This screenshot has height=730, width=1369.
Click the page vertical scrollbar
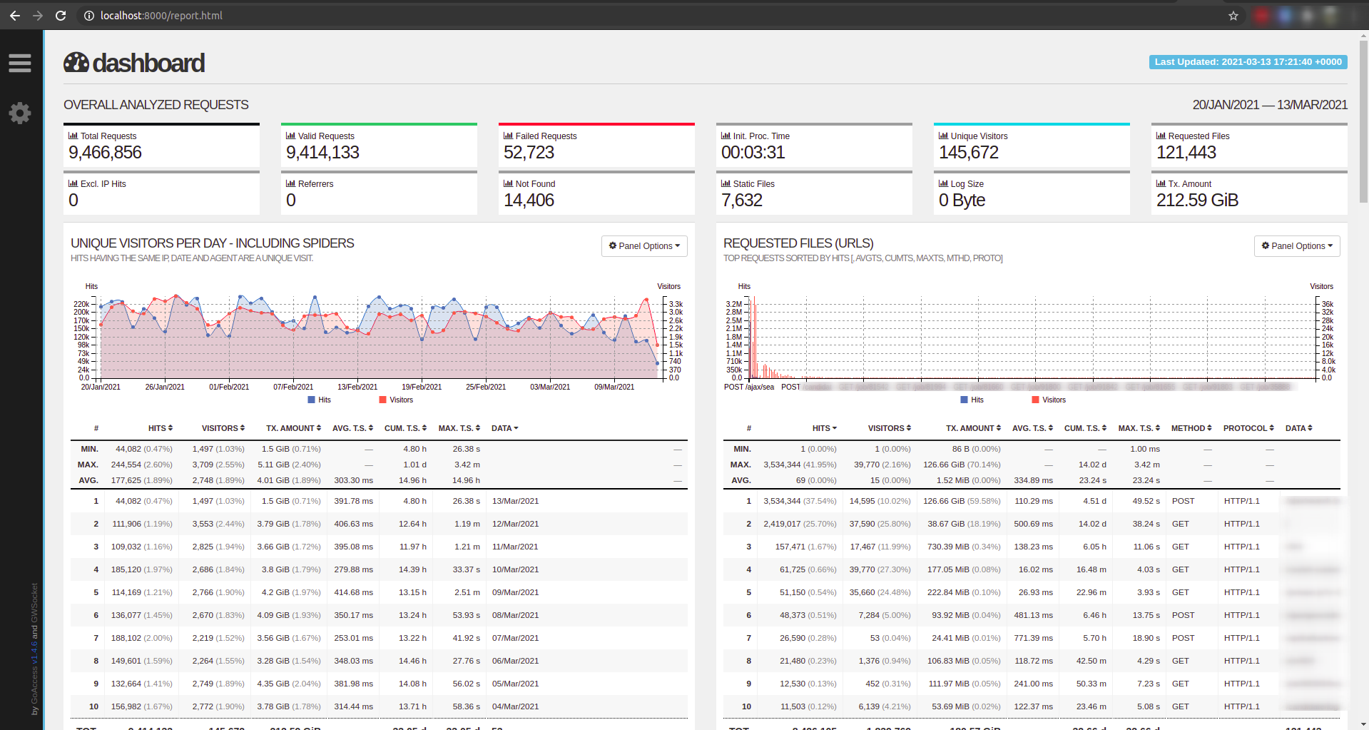(1363, 121)
